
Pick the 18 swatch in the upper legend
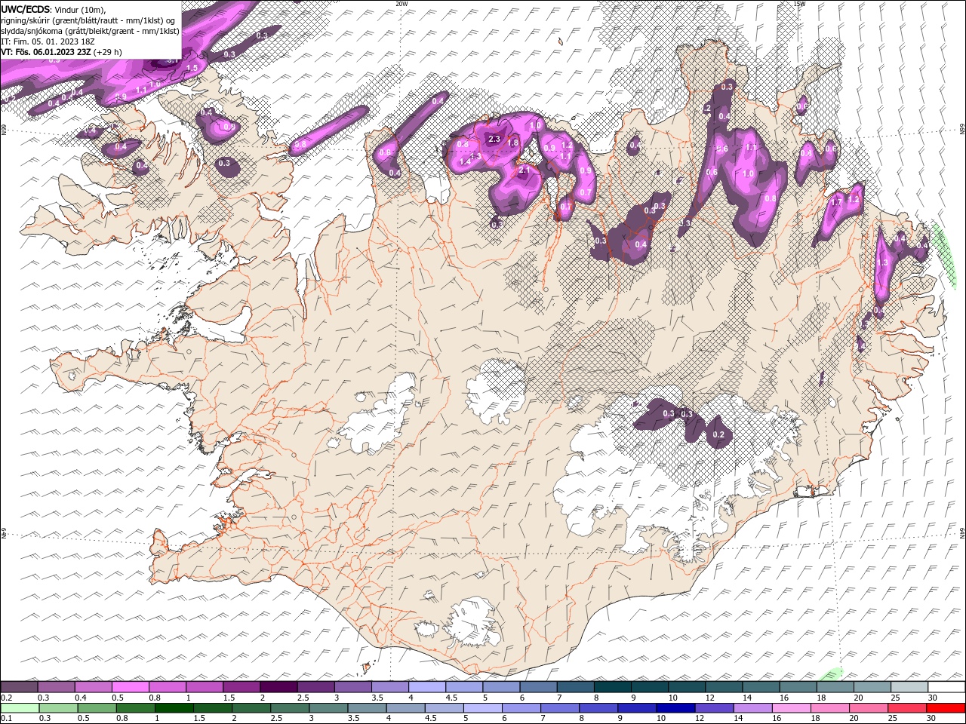(834, 687)
